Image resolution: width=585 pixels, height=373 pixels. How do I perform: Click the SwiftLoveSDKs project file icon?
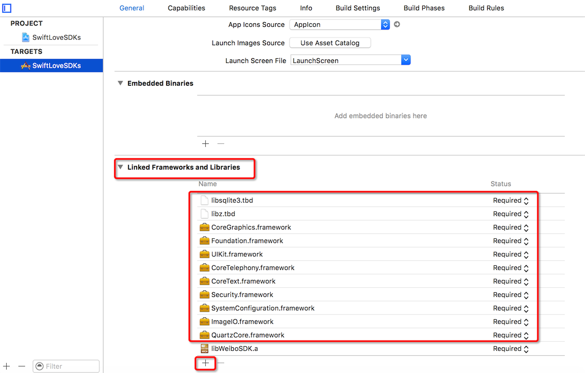pyautogui.click(x=25, y=37)
